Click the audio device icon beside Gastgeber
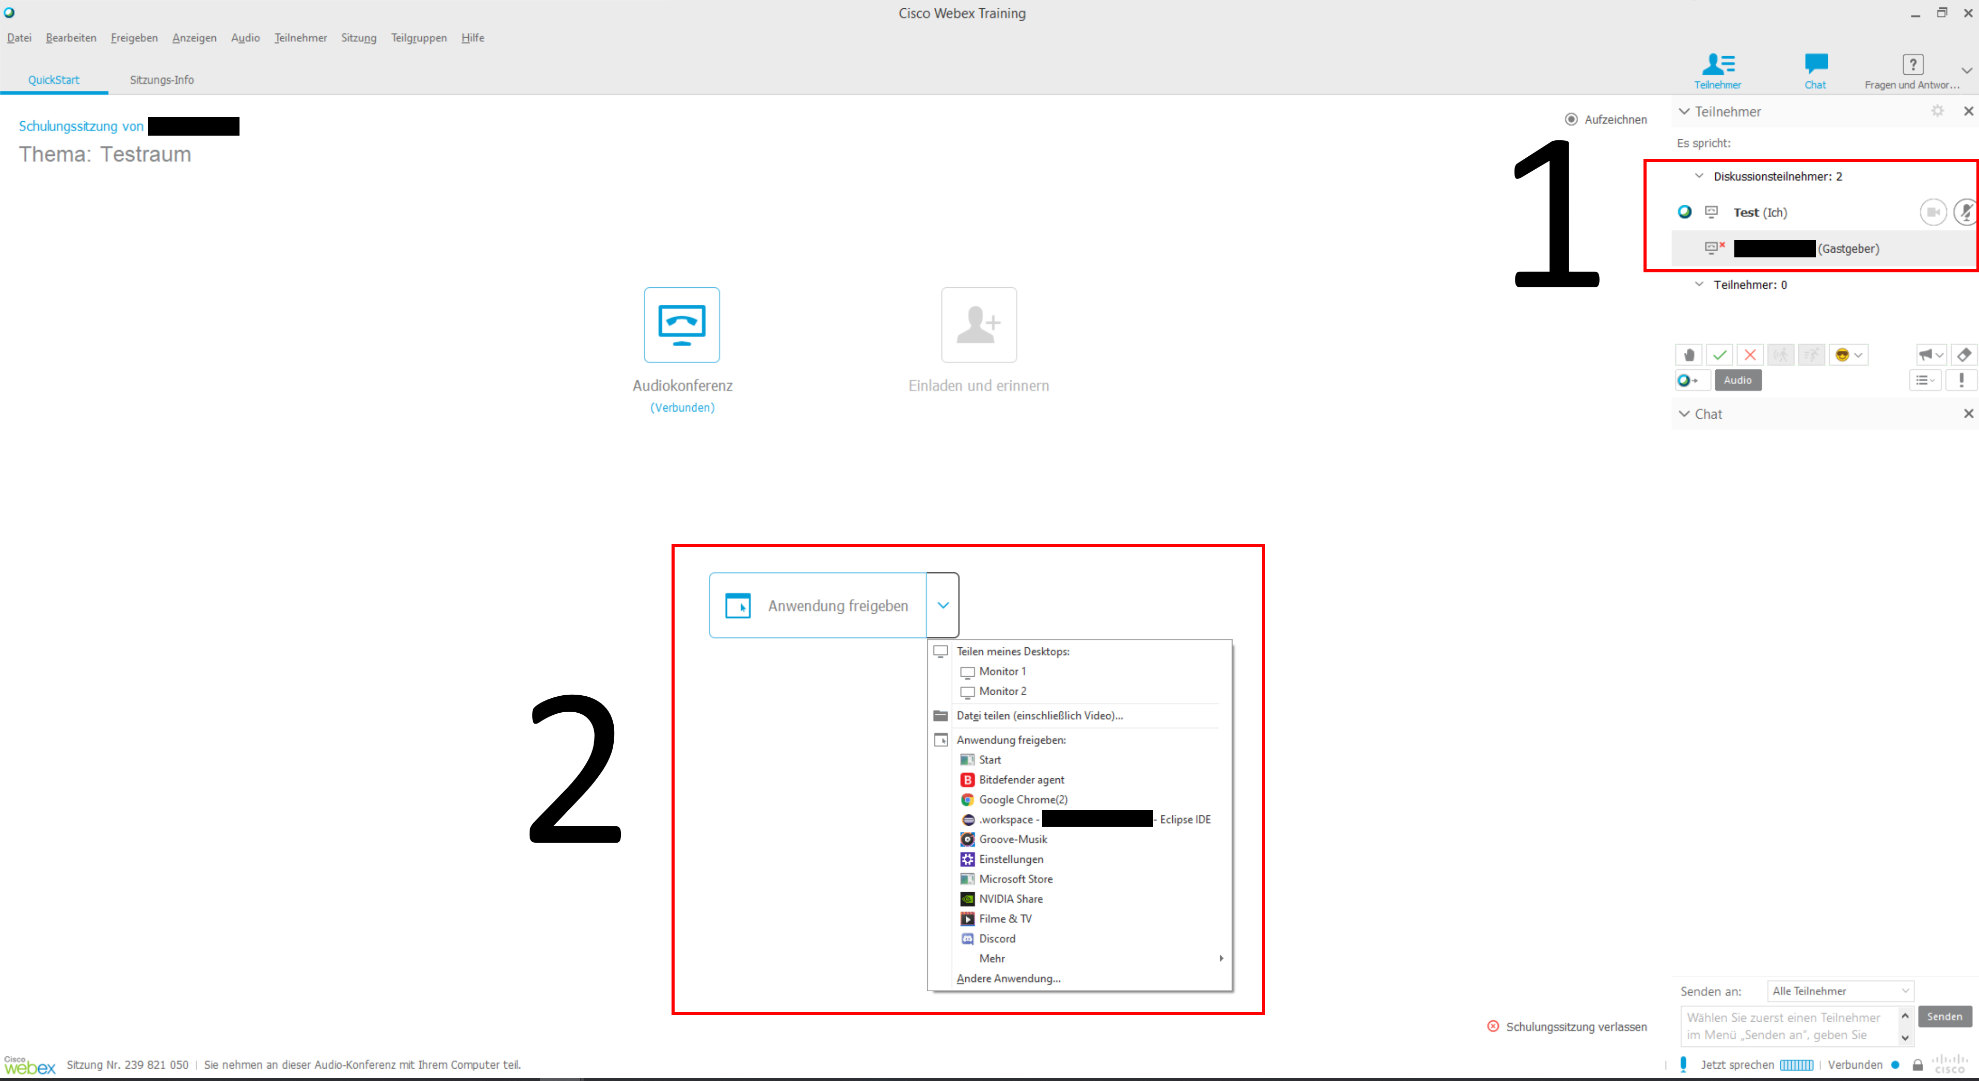Viewport: 1979px width, 1081px height. point(1715,247)
